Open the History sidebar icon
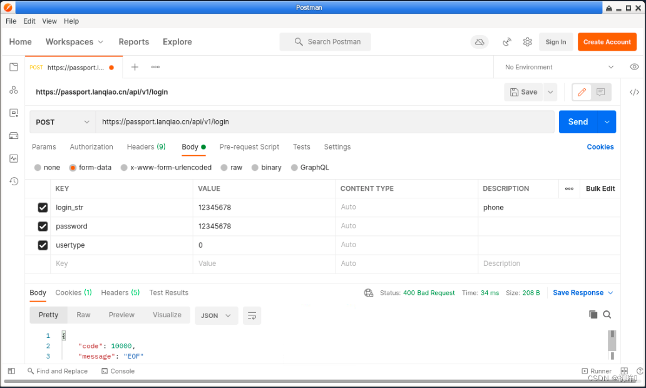Screen dimensions: 646x388 click(14, 181)
